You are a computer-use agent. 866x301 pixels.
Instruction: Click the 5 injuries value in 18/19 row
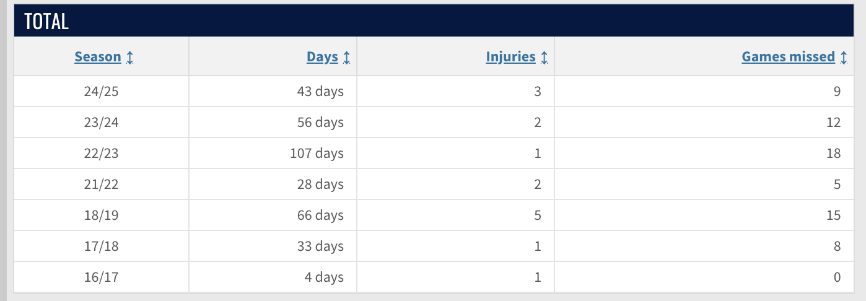tap(537, 216)
